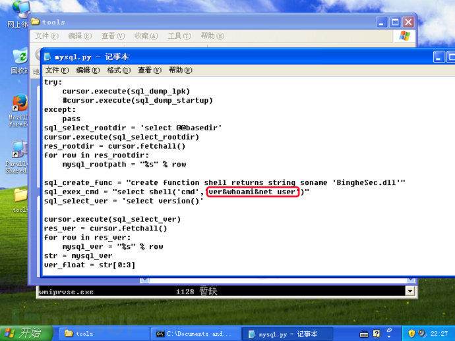Click the Windows flag logo in tools window
This screenshot has width=455, height=341.
click(x=404, y=36)
